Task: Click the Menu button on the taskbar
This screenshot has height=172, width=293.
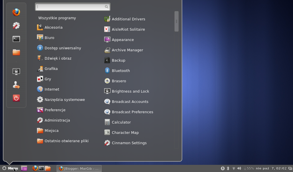Action: click(10, 168)
